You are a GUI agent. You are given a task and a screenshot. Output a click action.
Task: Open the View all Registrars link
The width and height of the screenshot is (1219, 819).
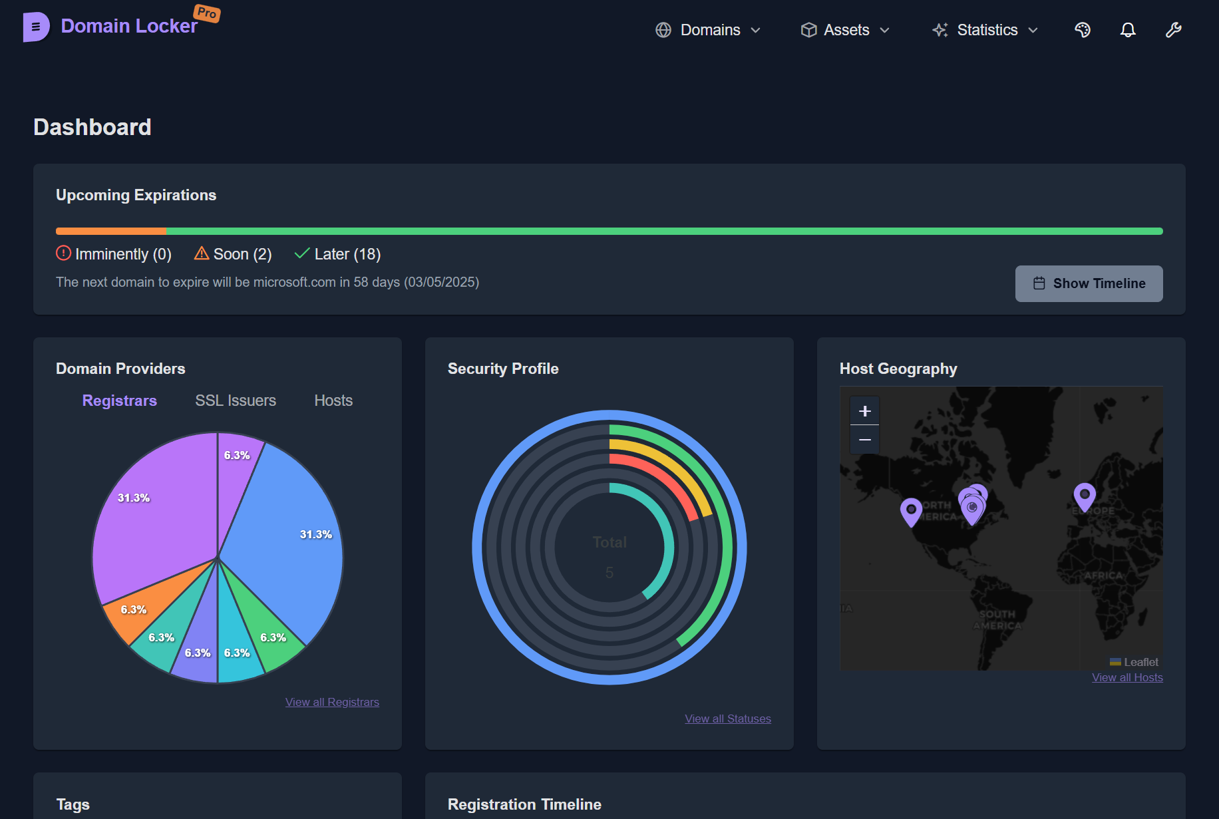click(x=332, y=701)
